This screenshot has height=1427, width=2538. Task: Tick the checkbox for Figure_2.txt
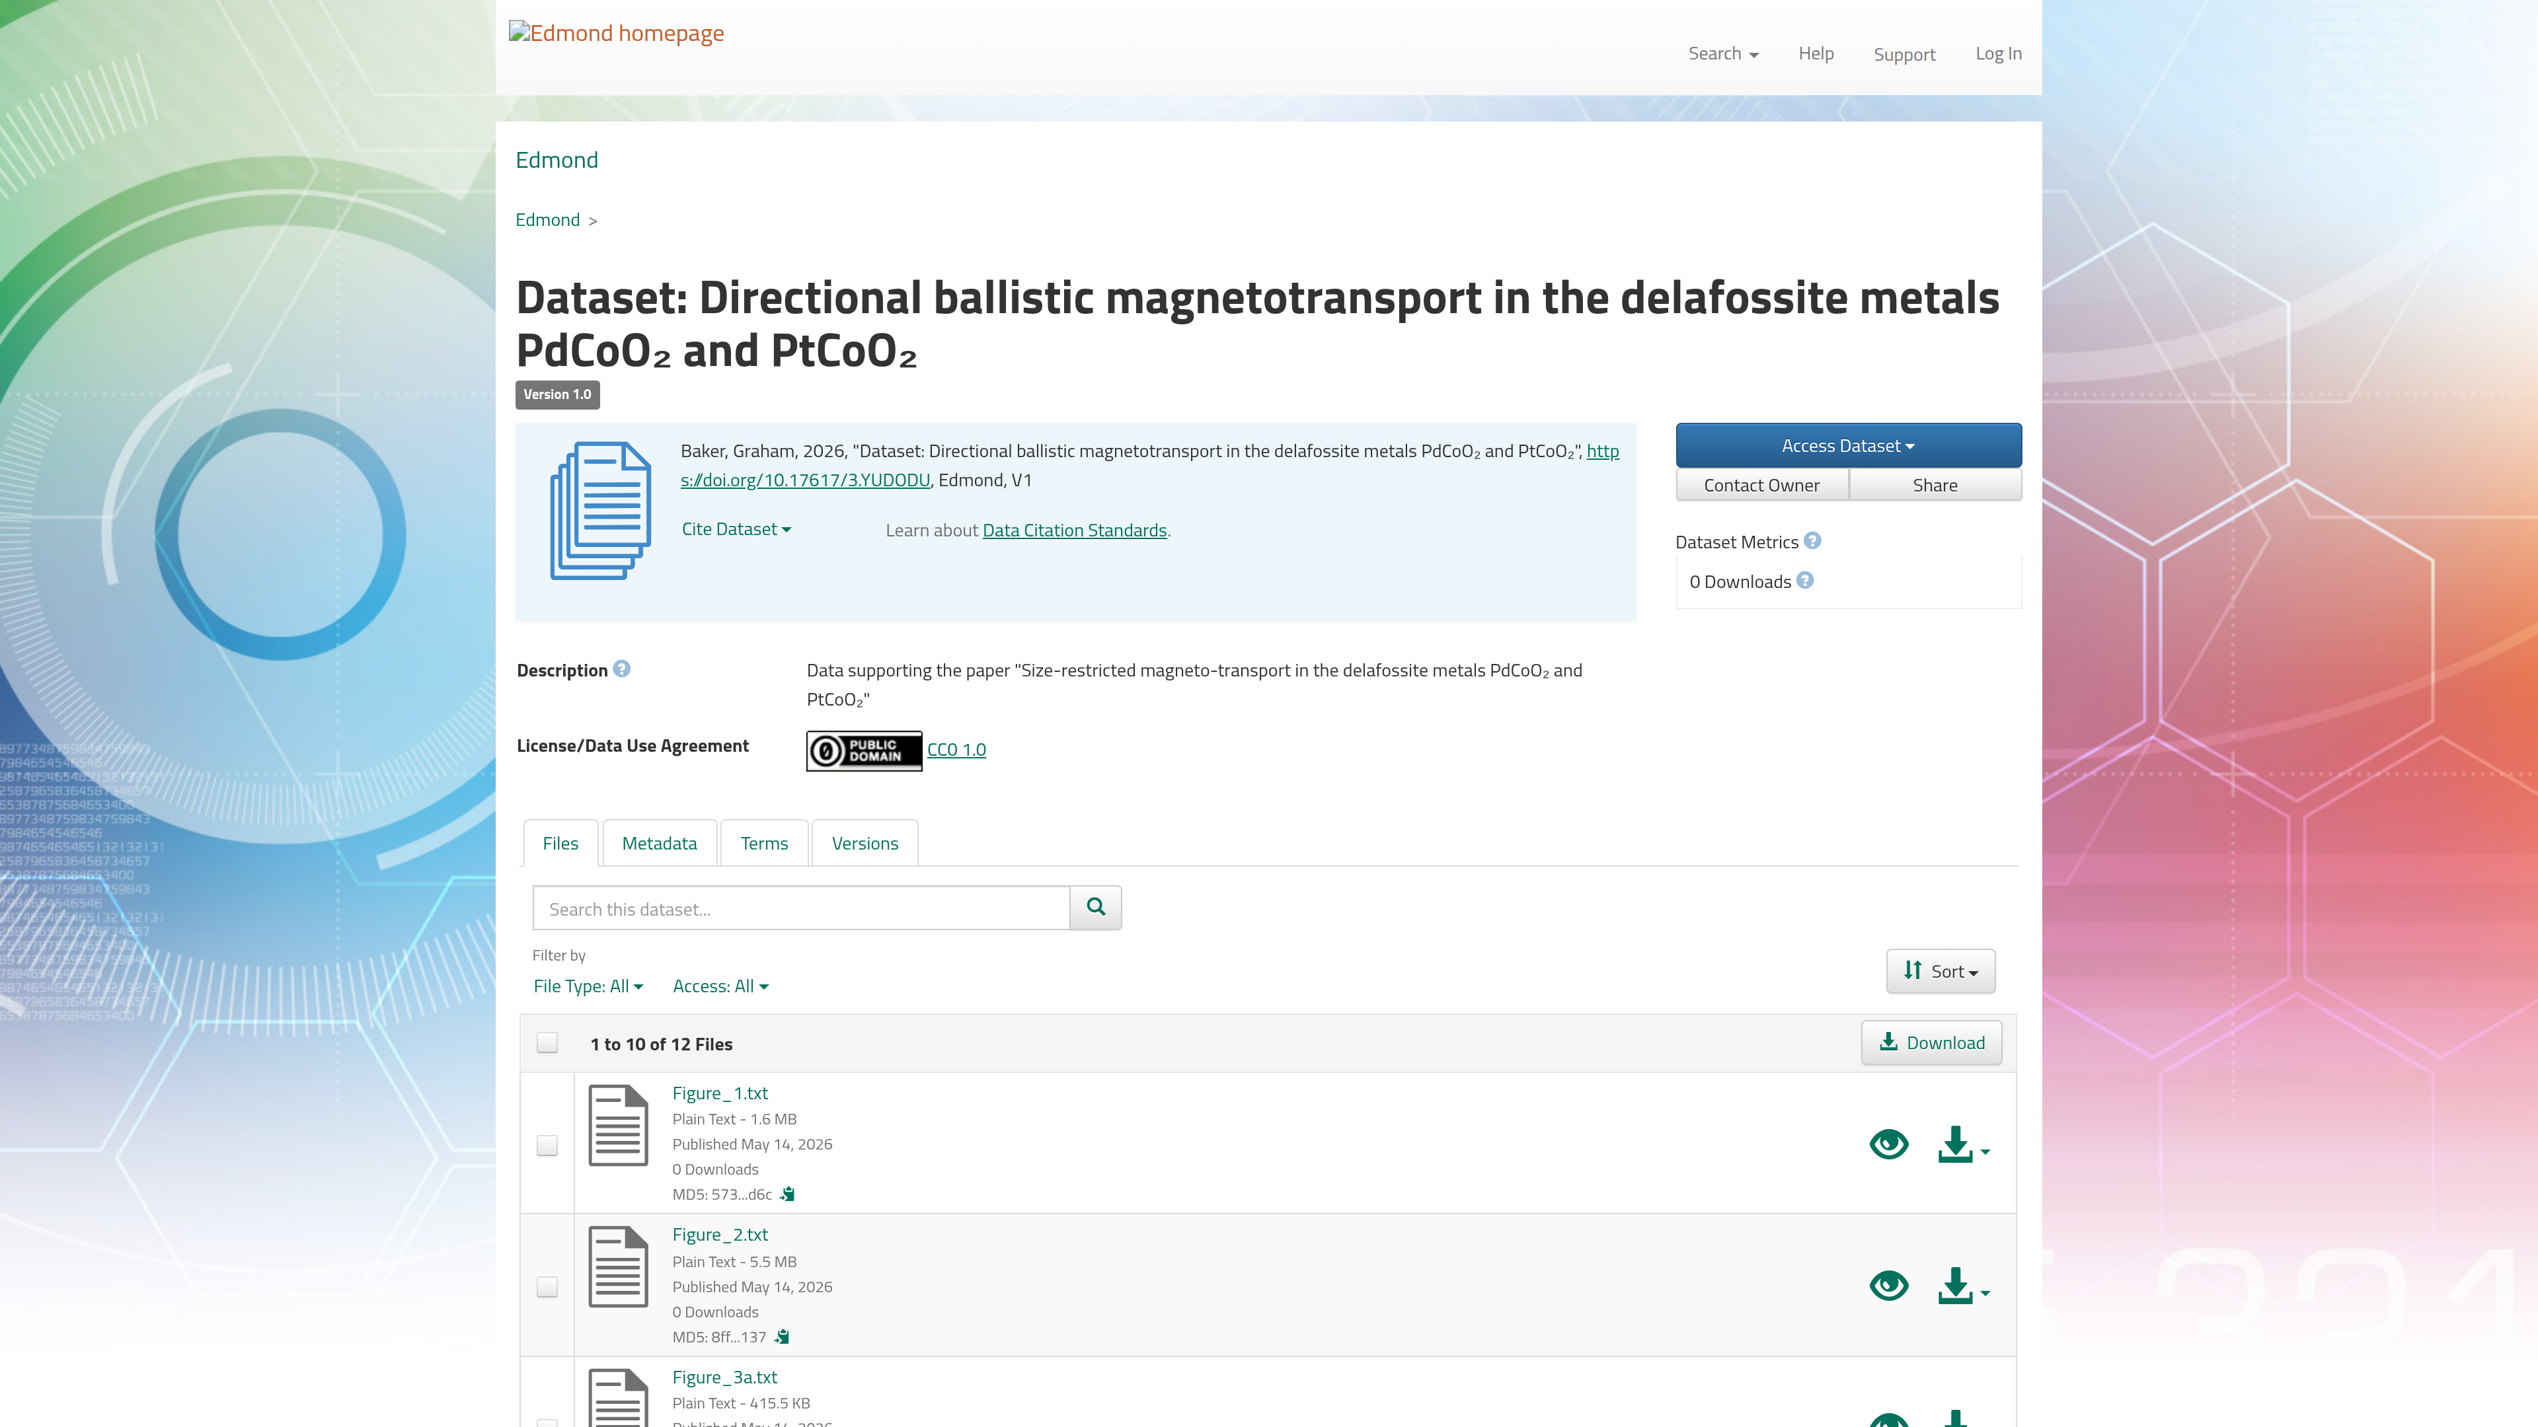pyautogui.click(x=547, y=1287)
